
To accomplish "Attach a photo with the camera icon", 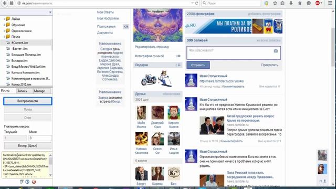I will click(276, 51).
